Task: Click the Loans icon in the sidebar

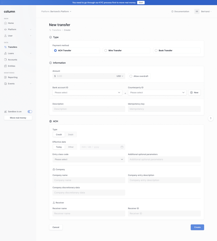Action: click(x=5, y=53)
